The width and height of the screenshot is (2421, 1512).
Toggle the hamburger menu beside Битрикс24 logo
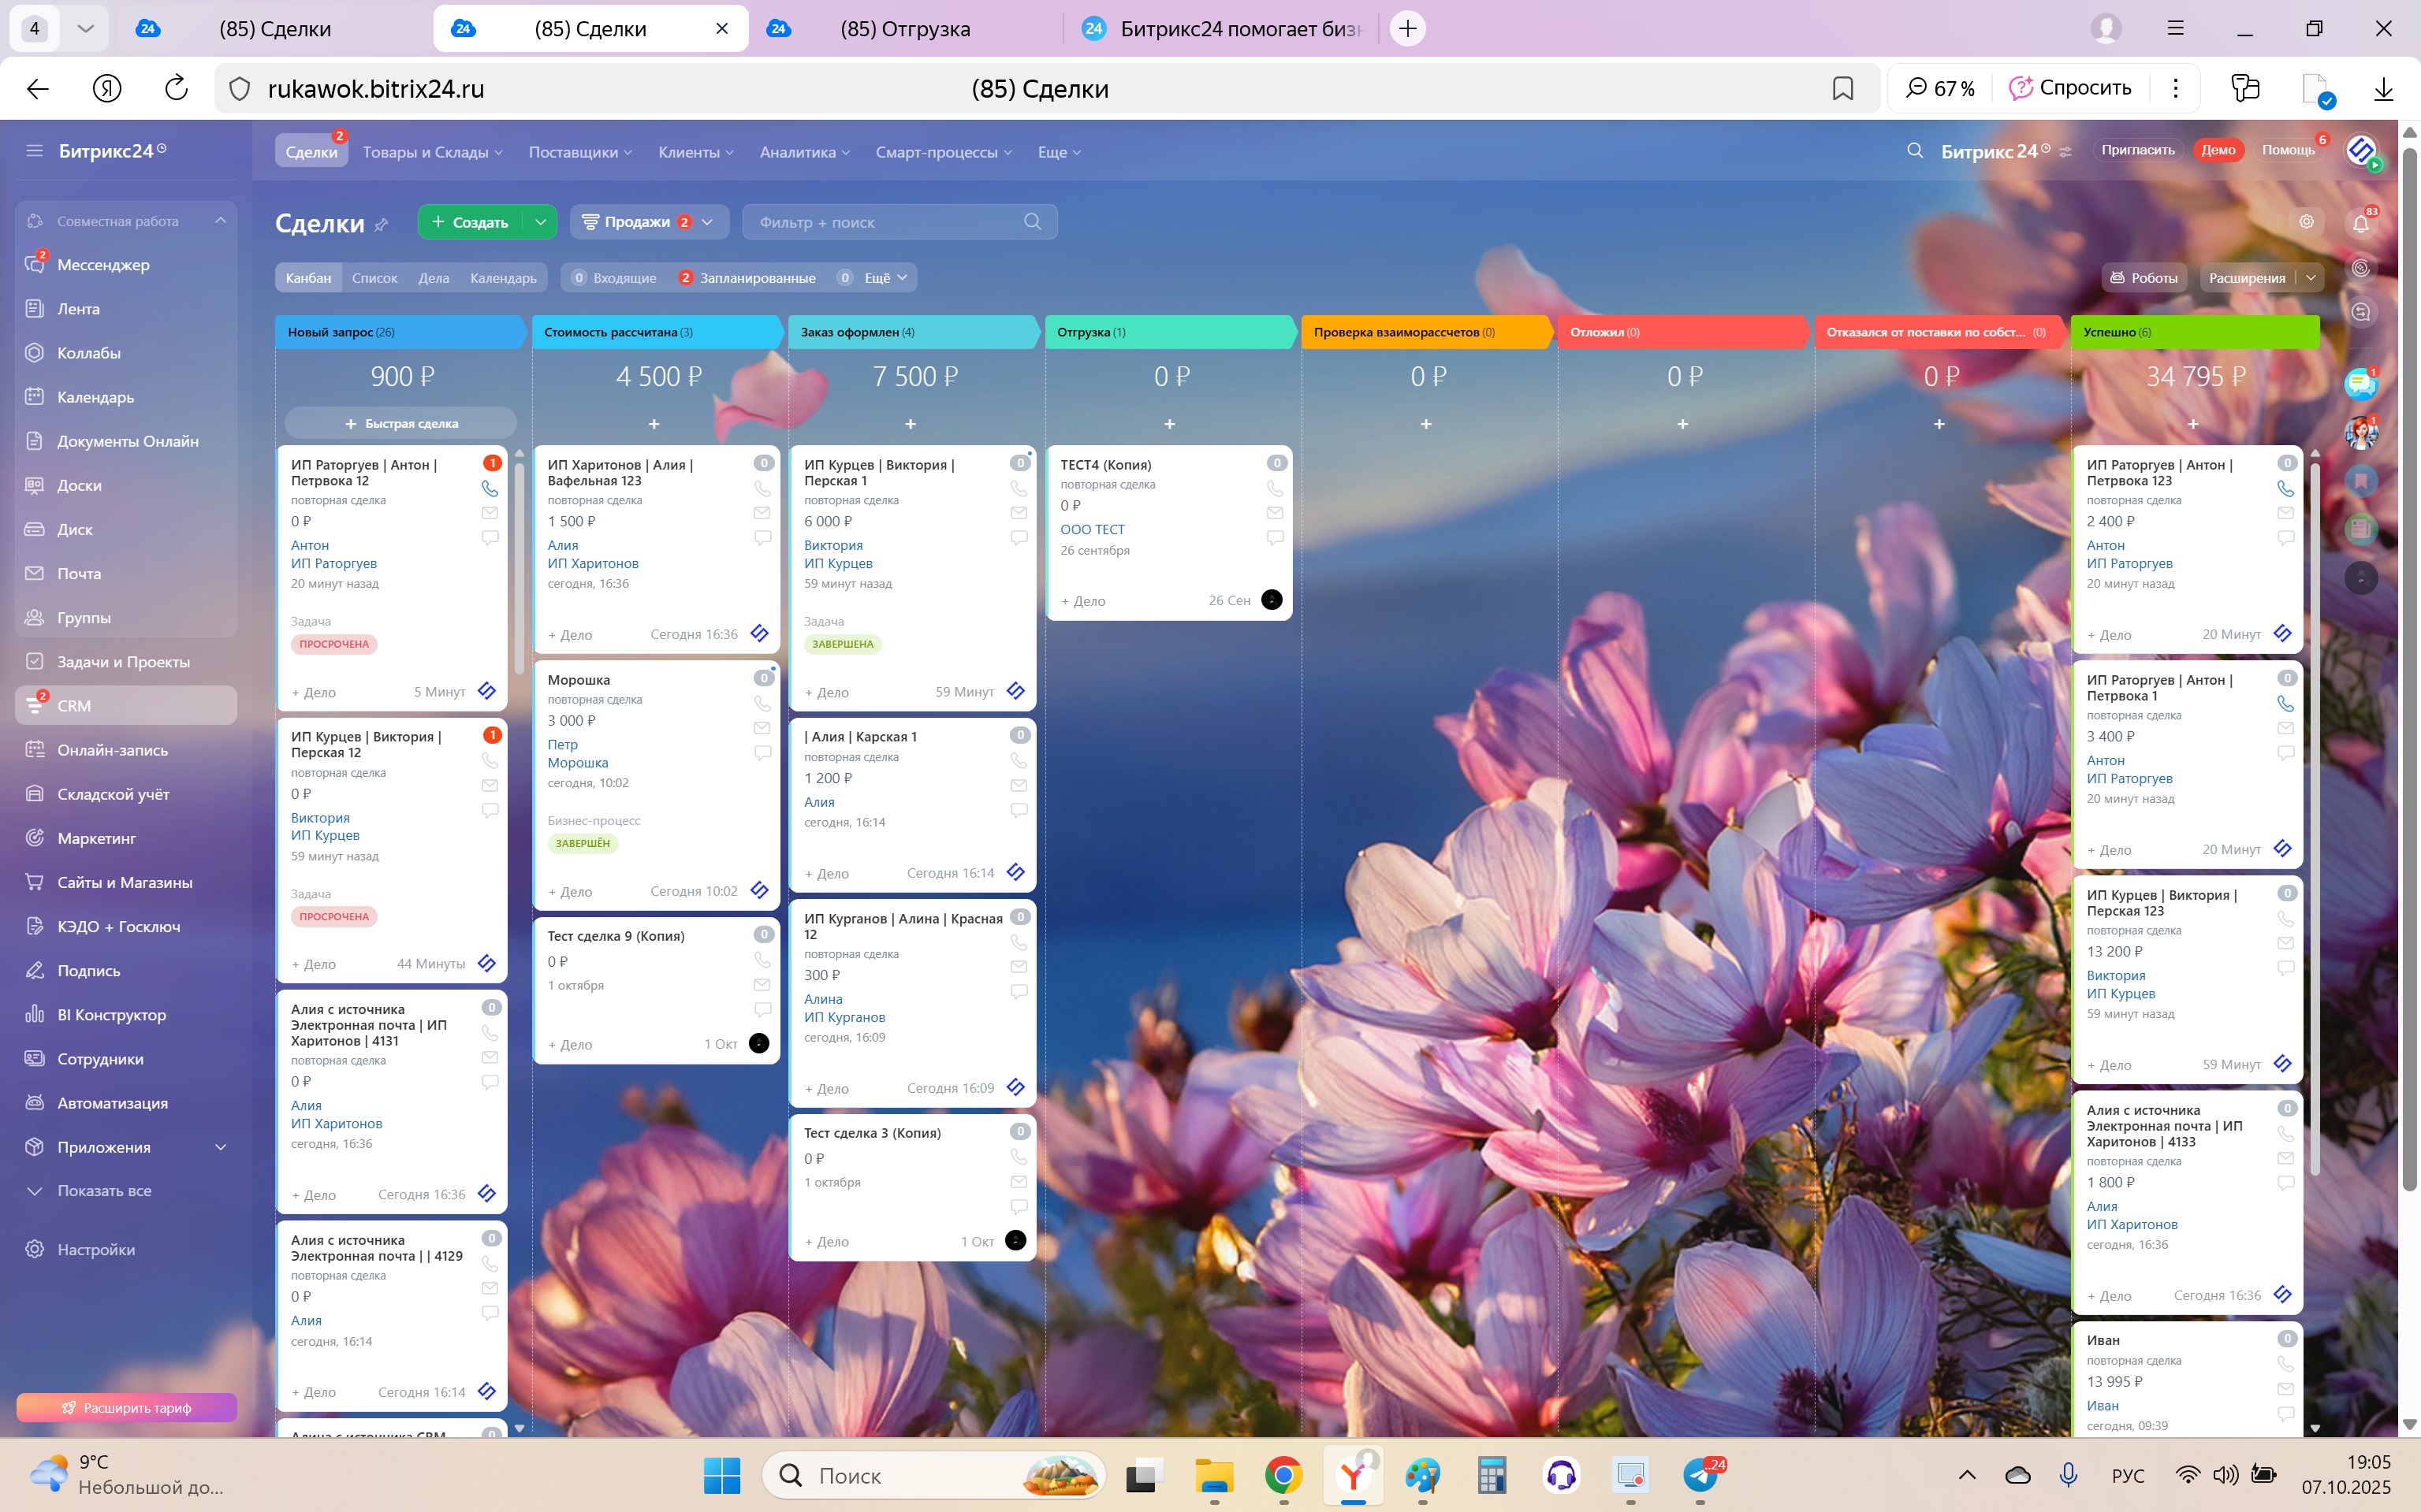click(35, 151)
